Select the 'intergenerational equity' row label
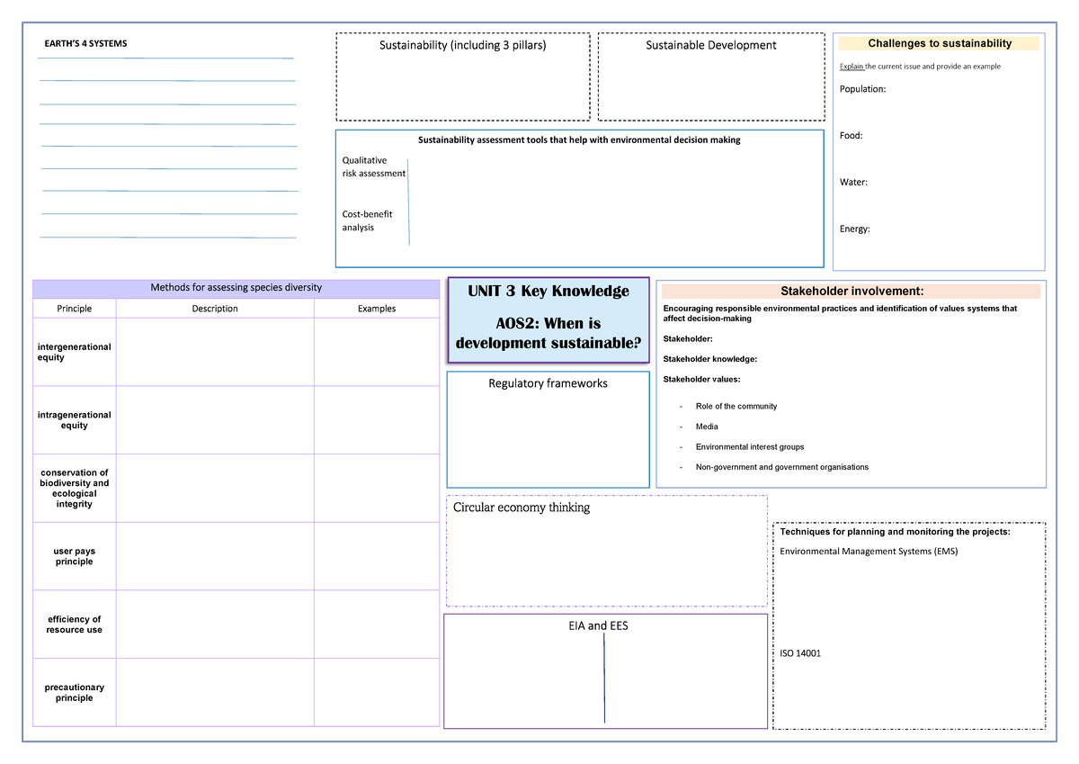1079x764 pixels. pyautogui.click(x=75, y=352)
